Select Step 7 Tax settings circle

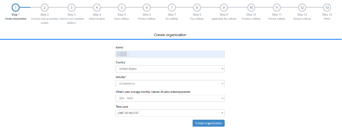coord(172,8)
